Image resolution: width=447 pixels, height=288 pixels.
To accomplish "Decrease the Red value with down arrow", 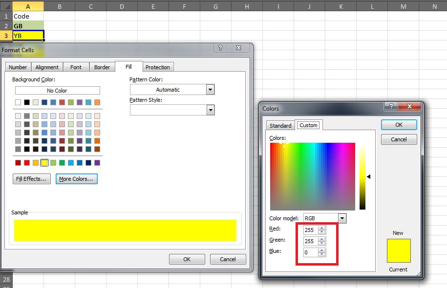I will [x=321, y=231].
